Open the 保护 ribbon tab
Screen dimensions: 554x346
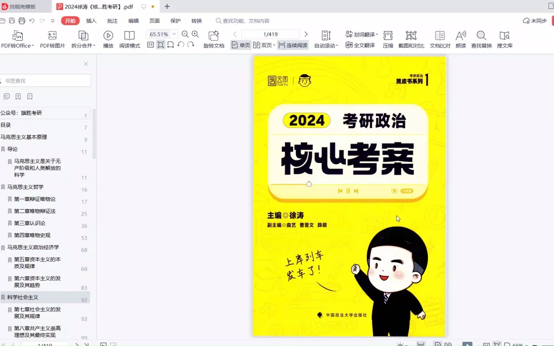[x=175, y=21]
